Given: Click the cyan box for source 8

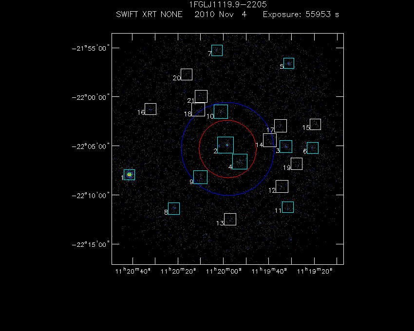Looking at the screenshot, I should tap(174, 208).
